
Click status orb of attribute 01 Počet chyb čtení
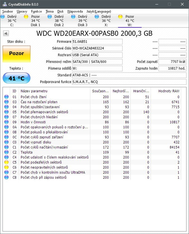tap(6, 97)
